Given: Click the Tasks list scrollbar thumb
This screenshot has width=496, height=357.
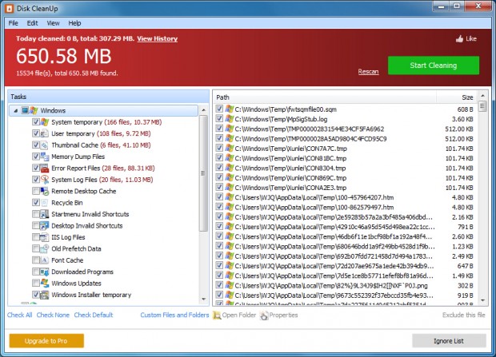Looking at the screenshot, I should (x=203, y=173).
